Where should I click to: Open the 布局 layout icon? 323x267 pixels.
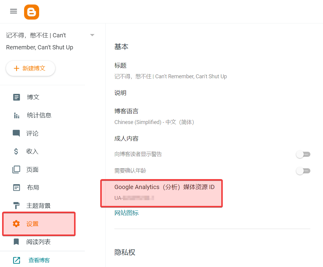(x=16, y=188)
